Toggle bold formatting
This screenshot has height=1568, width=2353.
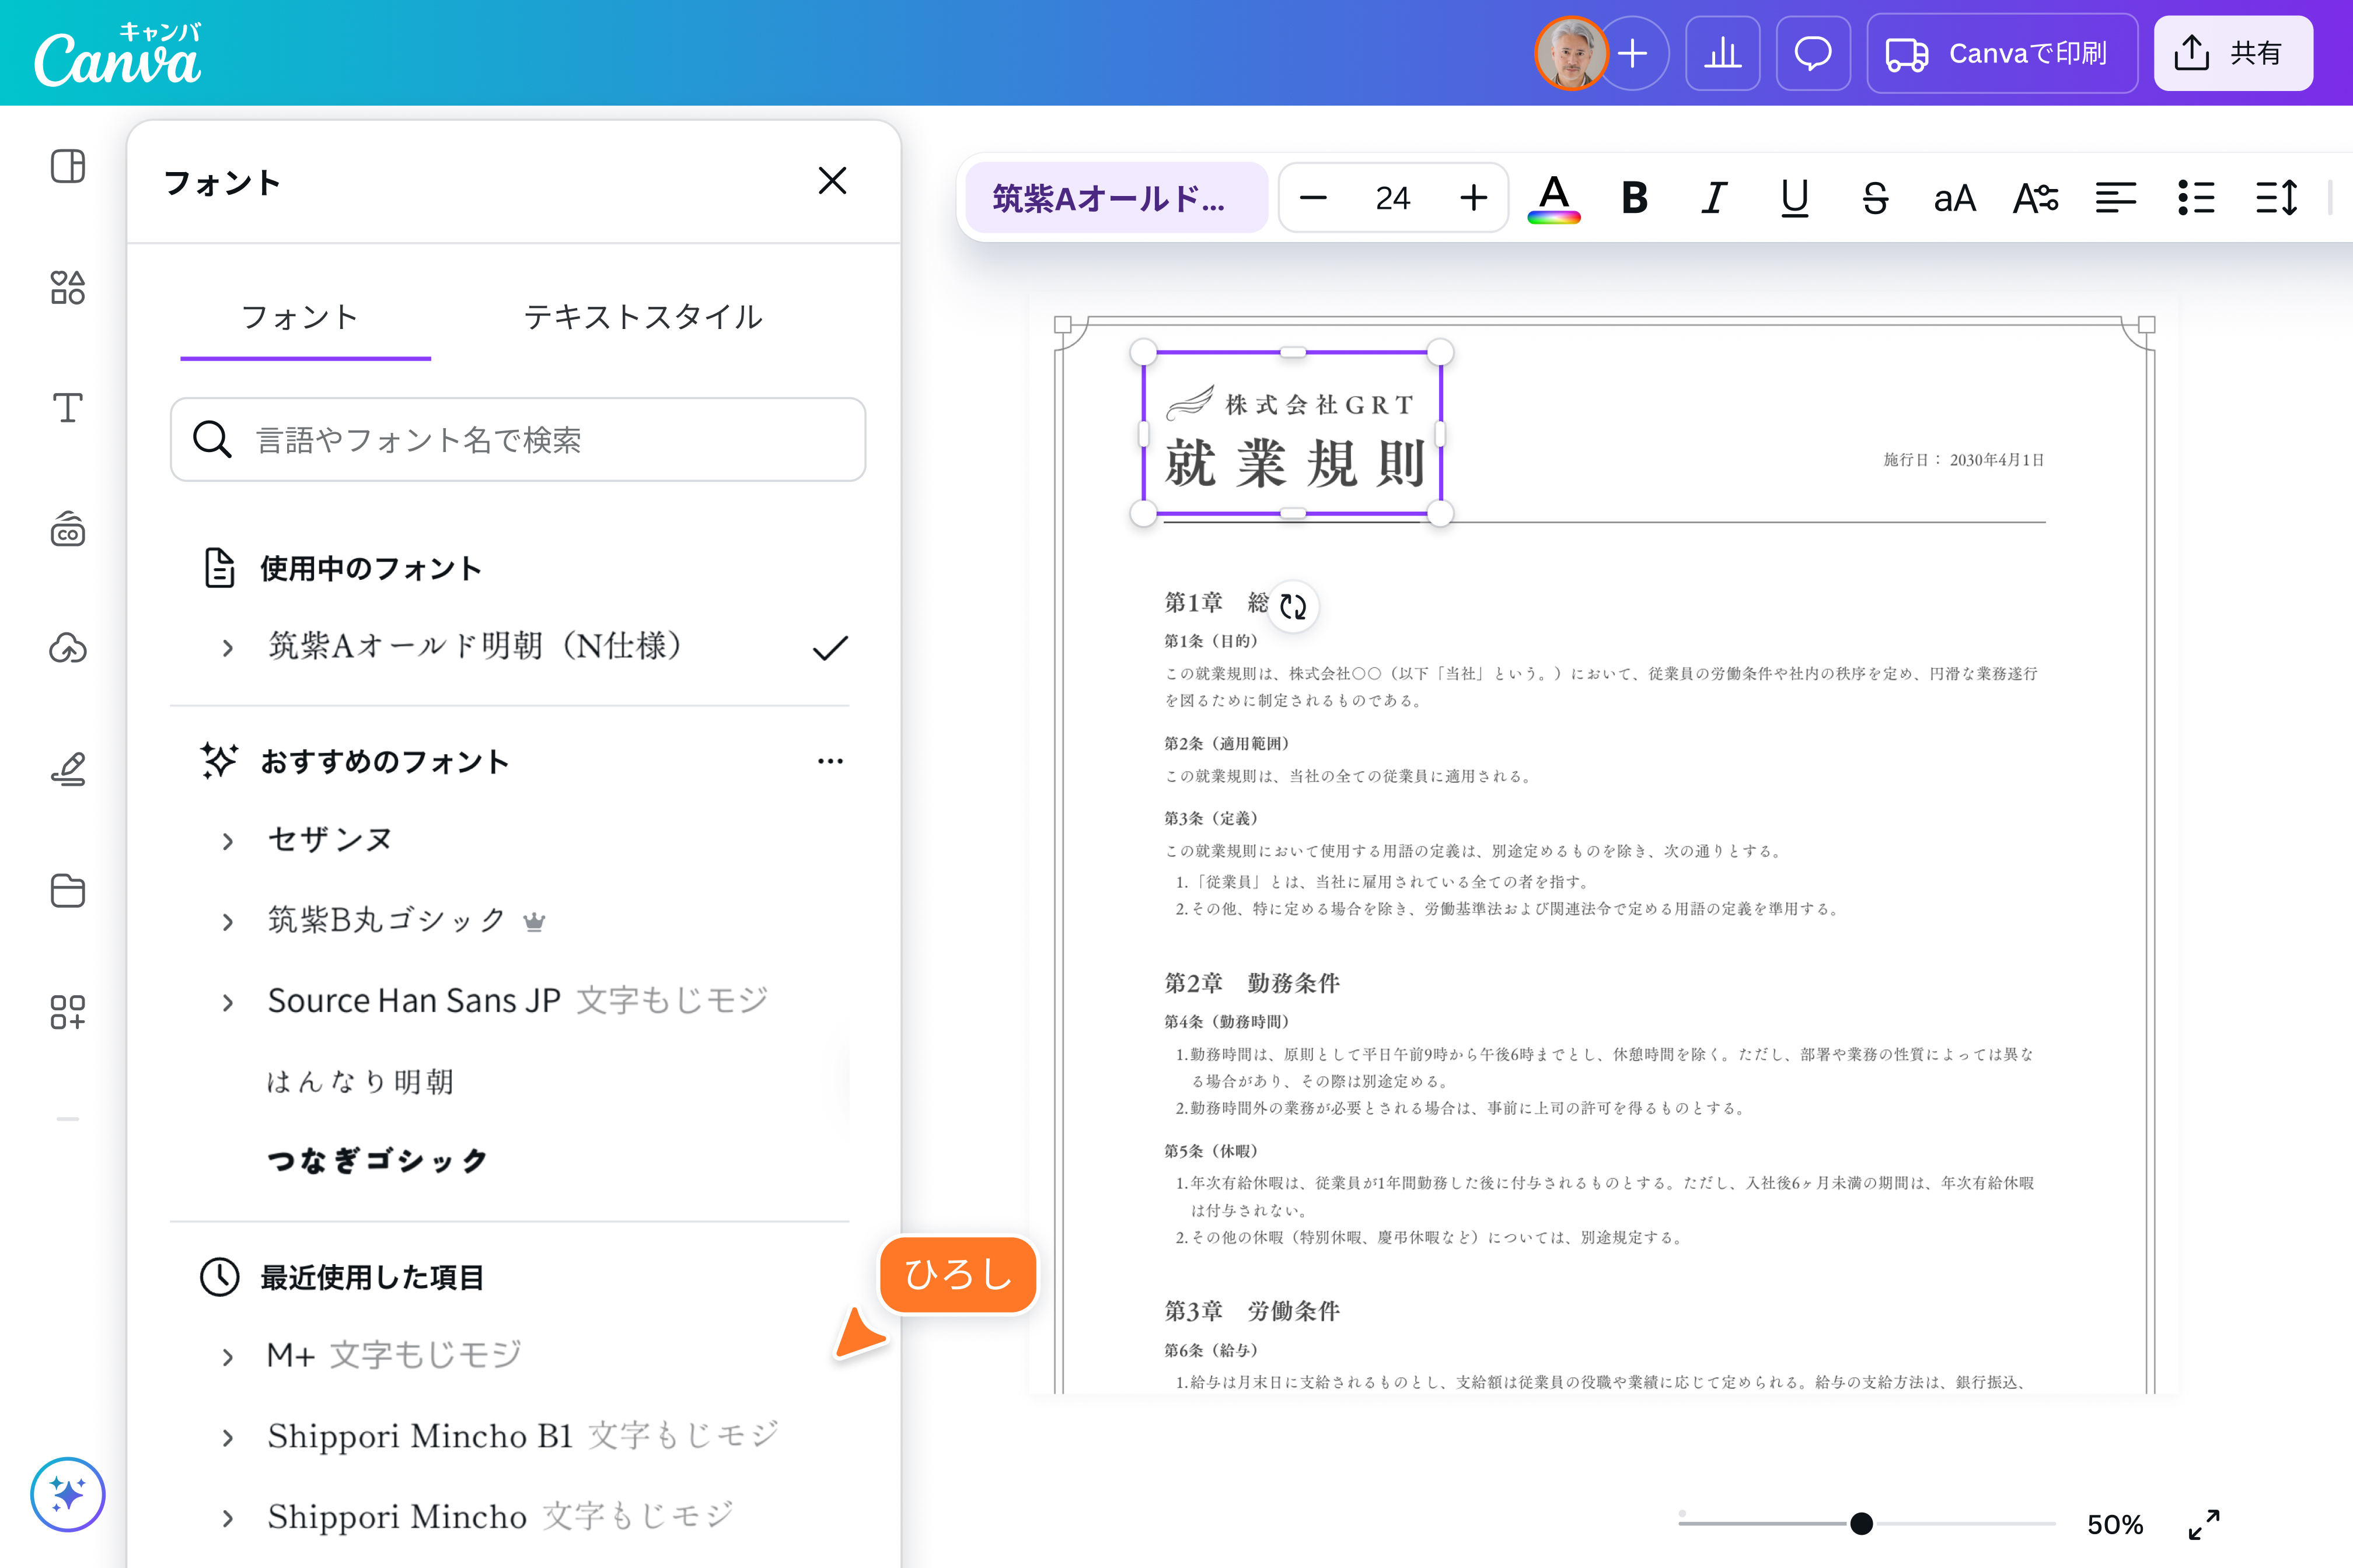[x=1633, y=198]
